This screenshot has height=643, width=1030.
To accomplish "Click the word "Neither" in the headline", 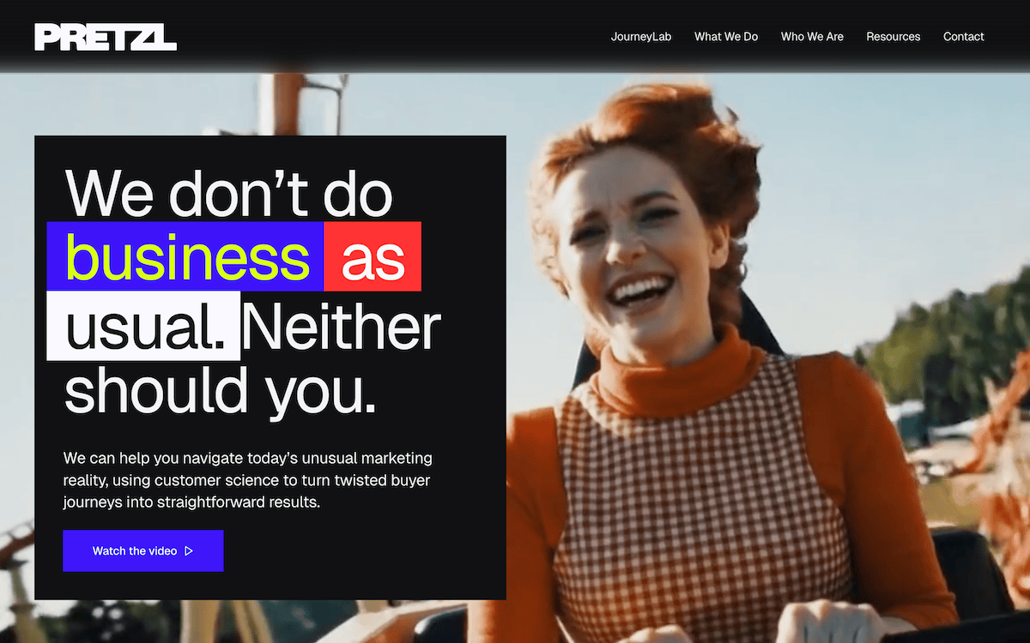I will pyautogui.click(x=341, y=326).
